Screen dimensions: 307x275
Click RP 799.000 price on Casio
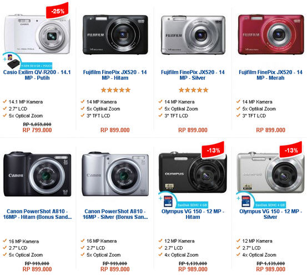point(37,130)
